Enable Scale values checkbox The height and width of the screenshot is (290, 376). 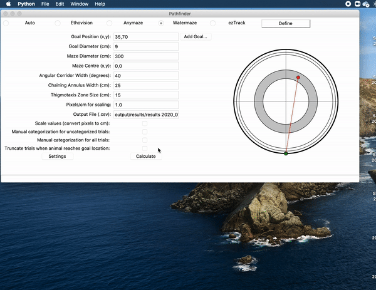coord(145,123)
